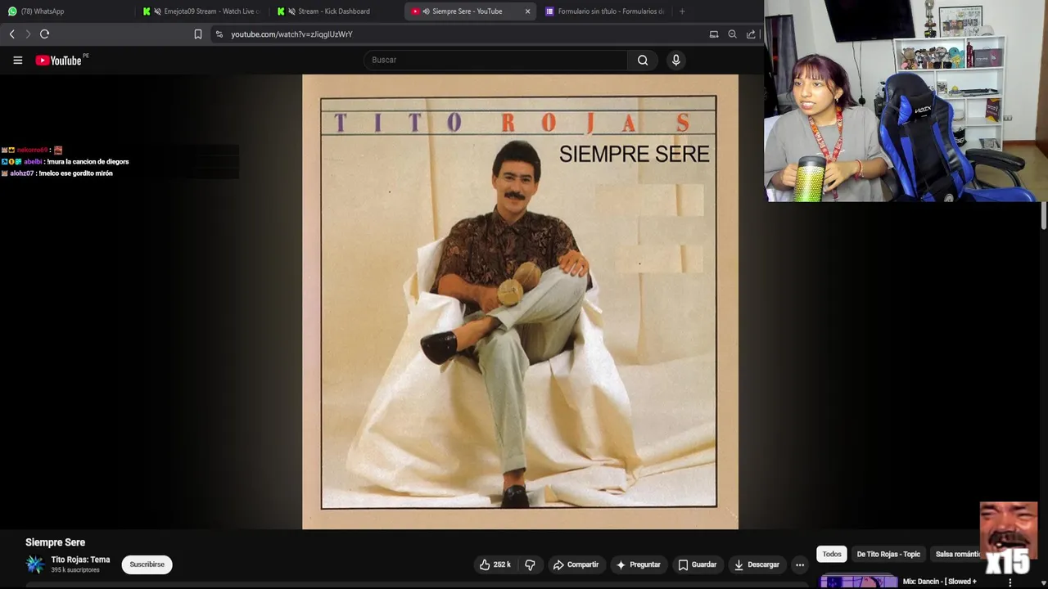The width and height of the screenshot is (1048, 589).
Task: Click the Preguntar button
Action: 638,564
